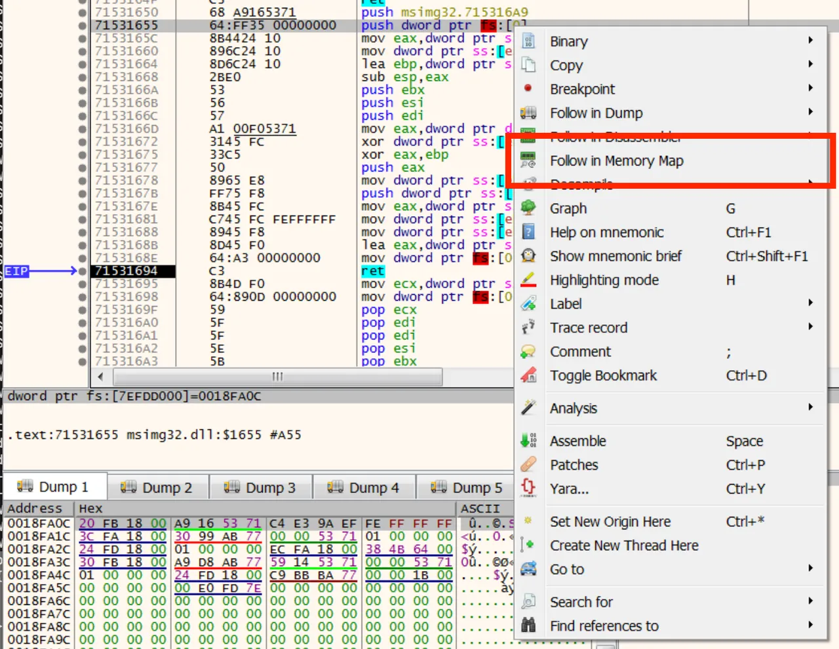The image size is (839, 649).
Task: Expand the Binary submenu arrow
Action: 811,41
